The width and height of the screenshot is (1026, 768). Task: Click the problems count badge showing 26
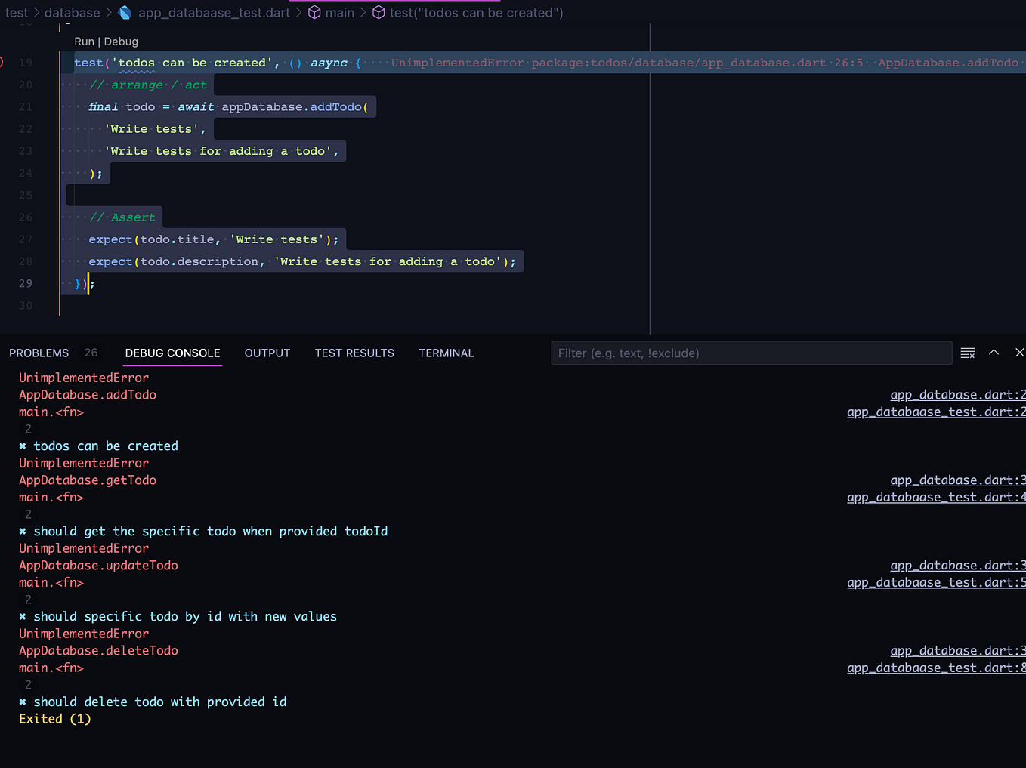tap(91, 352)
